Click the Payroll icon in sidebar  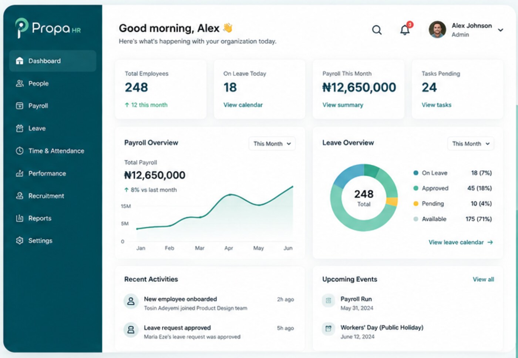tap(20, 106)
